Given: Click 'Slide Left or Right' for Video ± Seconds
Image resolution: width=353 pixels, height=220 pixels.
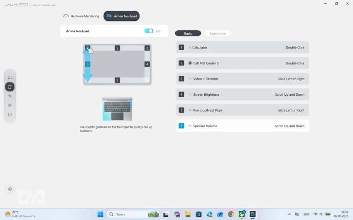Looking at the screenshot, I should tap(291, 79).
